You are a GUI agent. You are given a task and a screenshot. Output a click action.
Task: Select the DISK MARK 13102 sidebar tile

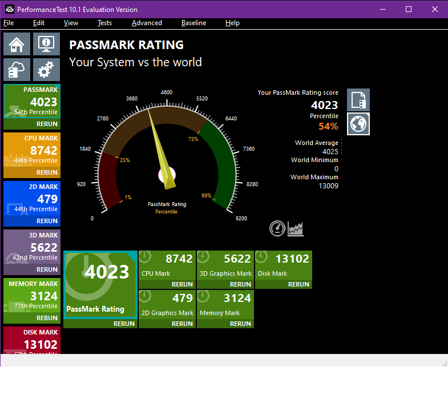32,340
